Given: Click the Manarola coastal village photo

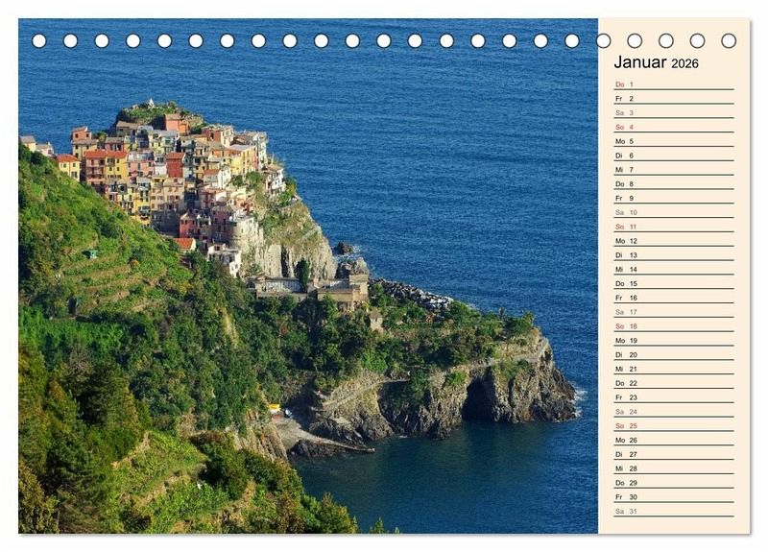Looking at the screenshot, I should click(x=308, y=276).
